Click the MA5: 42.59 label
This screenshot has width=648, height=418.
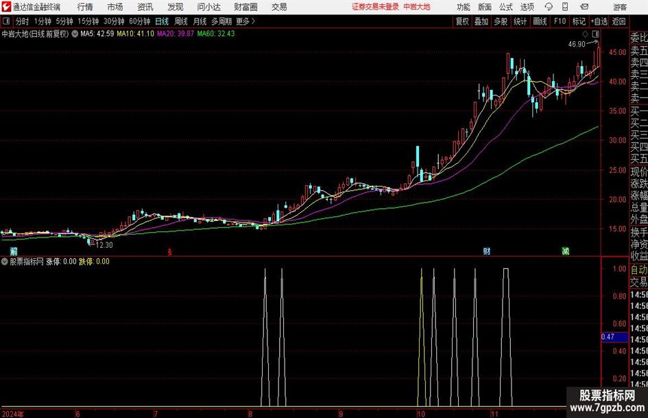click(x=97, y=34)
